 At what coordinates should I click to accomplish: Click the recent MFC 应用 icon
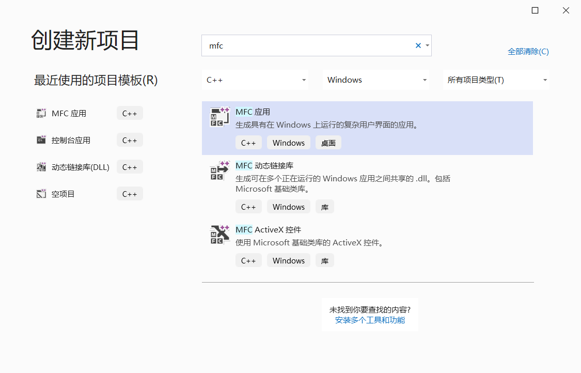click(x=41, y=114)
